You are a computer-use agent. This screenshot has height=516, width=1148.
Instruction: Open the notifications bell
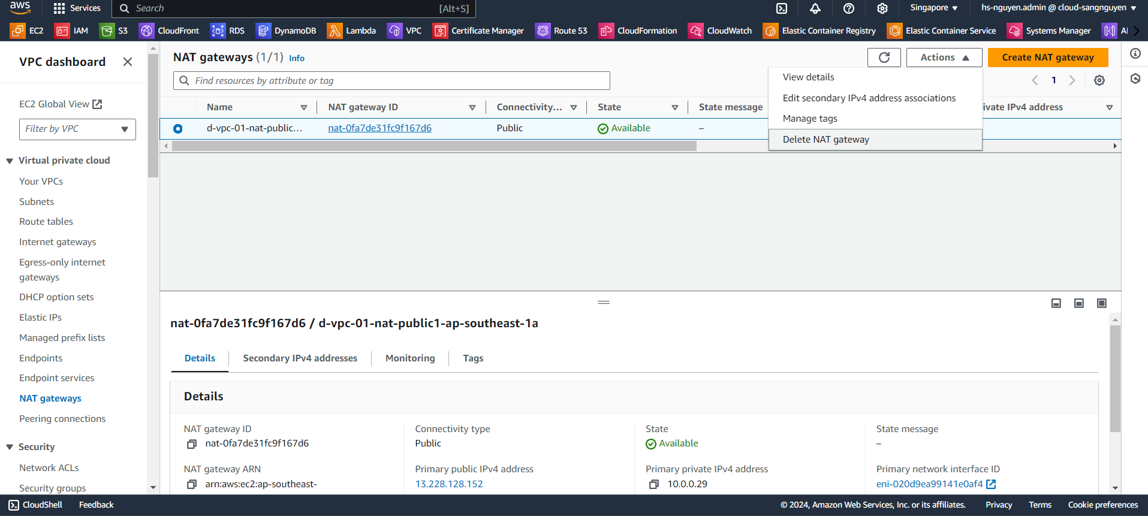tap(815, 8)
